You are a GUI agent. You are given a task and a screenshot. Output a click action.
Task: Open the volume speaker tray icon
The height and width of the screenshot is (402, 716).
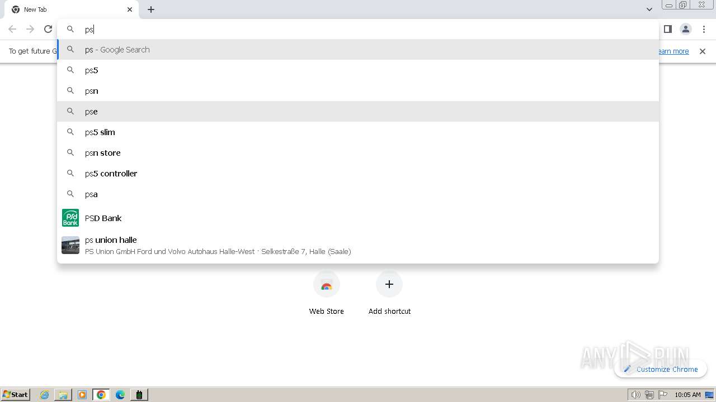(x=636, y=395)
